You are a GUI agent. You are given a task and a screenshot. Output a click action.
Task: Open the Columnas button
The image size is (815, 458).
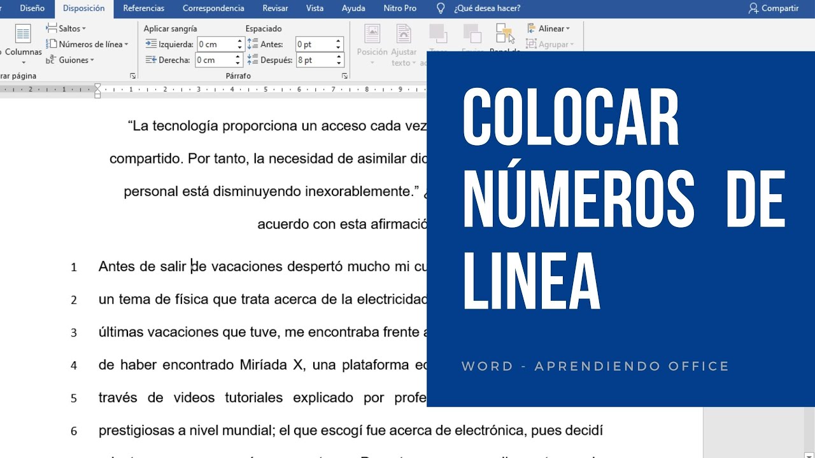tap(23, 45)
